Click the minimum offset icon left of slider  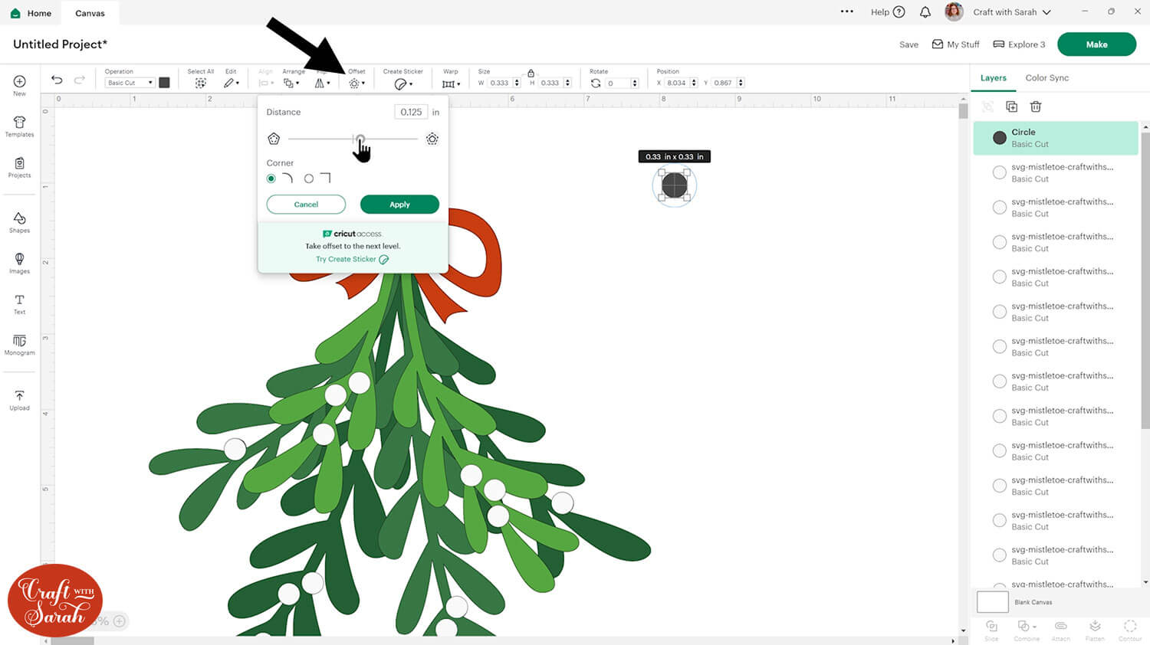point(274,139)
